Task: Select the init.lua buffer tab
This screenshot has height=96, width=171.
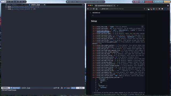Action: (34, 5)
